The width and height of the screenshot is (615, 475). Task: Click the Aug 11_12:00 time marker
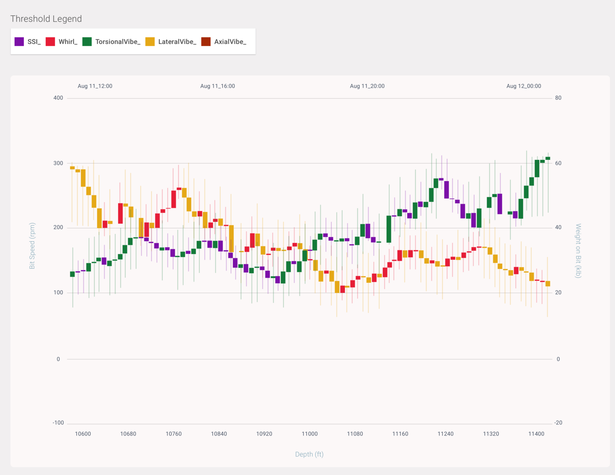point(95,86)
